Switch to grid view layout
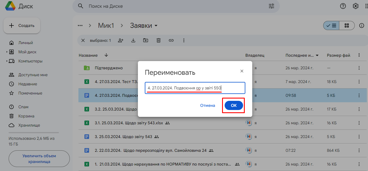 [x=347, y=25]
